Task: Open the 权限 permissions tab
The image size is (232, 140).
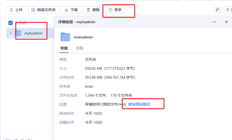Action: pos(80,48)
